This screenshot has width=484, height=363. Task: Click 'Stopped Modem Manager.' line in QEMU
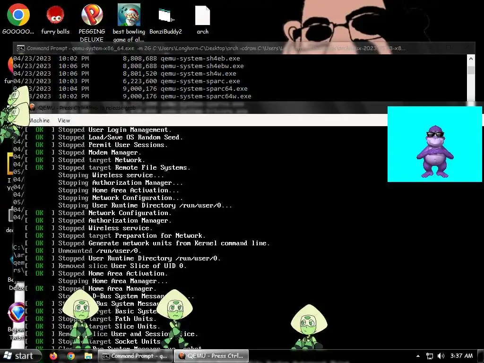83,153
